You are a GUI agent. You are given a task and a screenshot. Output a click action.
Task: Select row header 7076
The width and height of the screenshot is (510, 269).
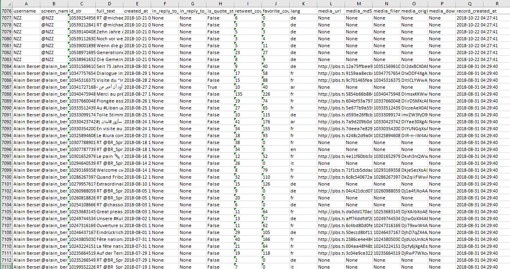[x=6, y=11]
